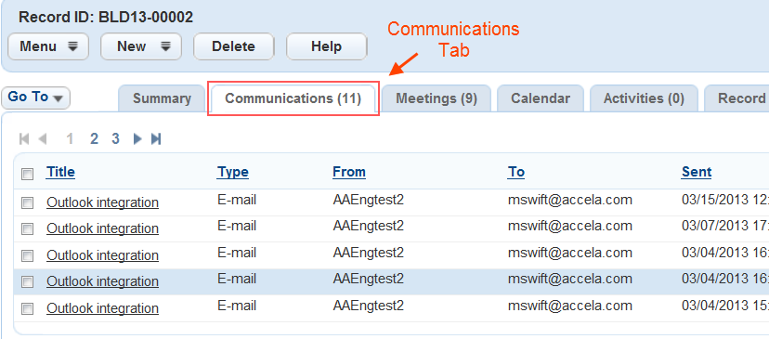Click the Delete button
The width and height of the screenshot is (769, 339).
[x=233, y=46]
